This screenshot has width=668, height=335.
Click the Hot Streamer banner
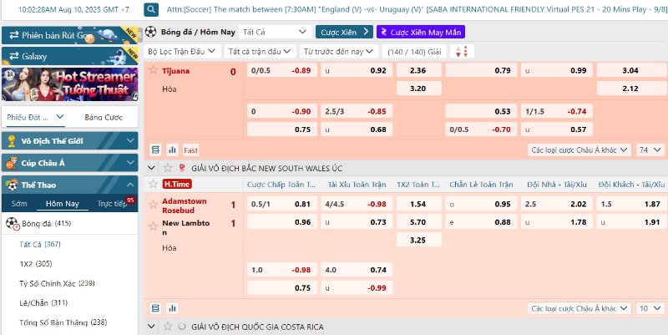point(69,84)
